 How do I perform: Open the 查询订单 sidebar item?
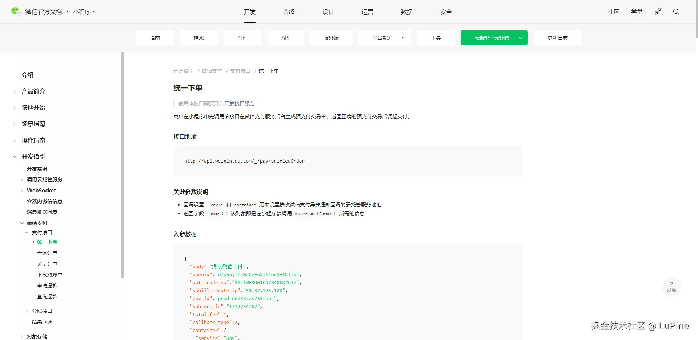coord(47,253)
